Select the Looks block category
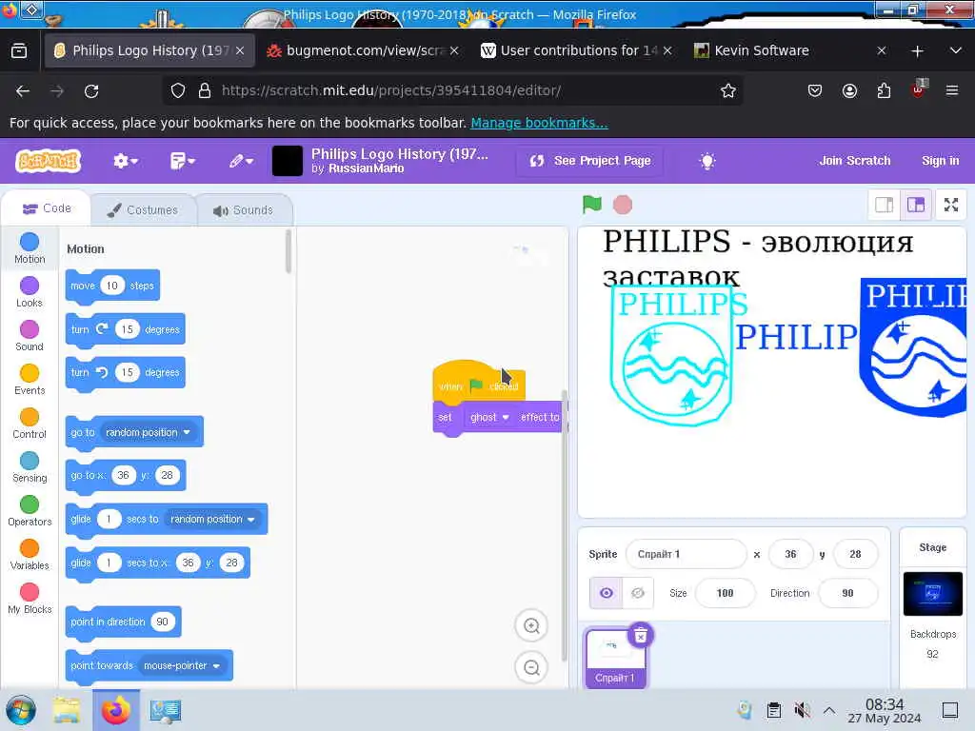 [x=30, y=292]
